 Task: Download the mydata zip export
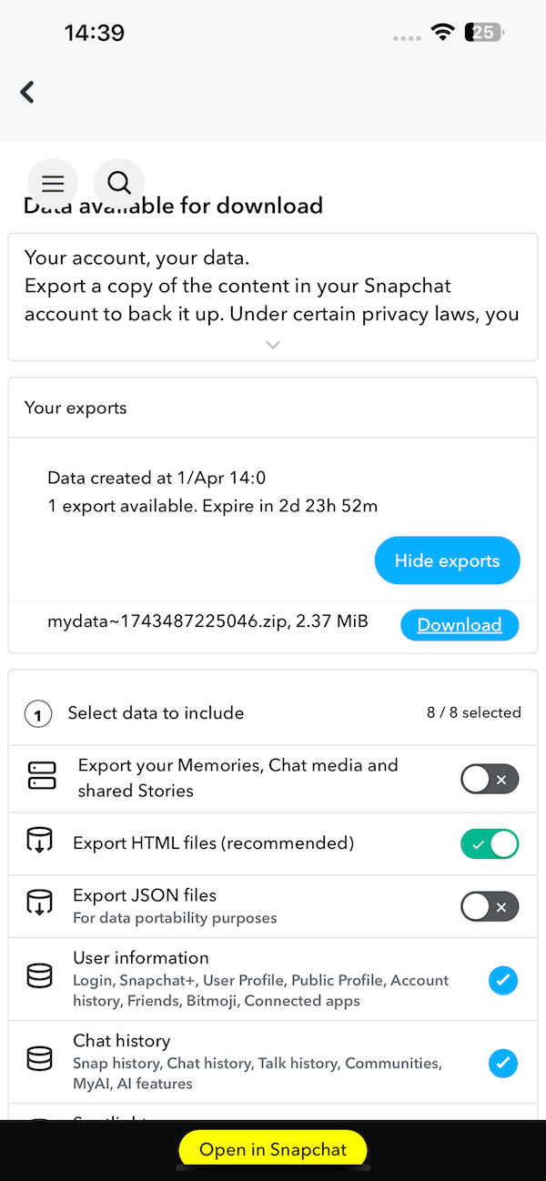[460, 625]
